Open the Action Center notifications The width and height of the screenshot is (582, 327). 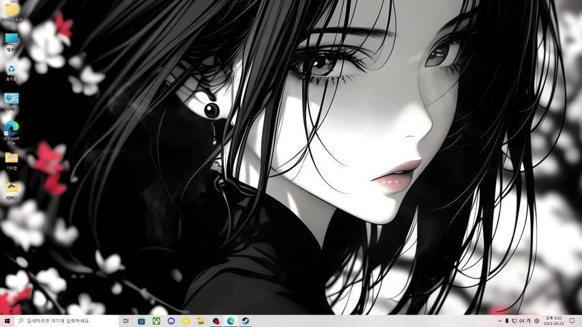572,321
